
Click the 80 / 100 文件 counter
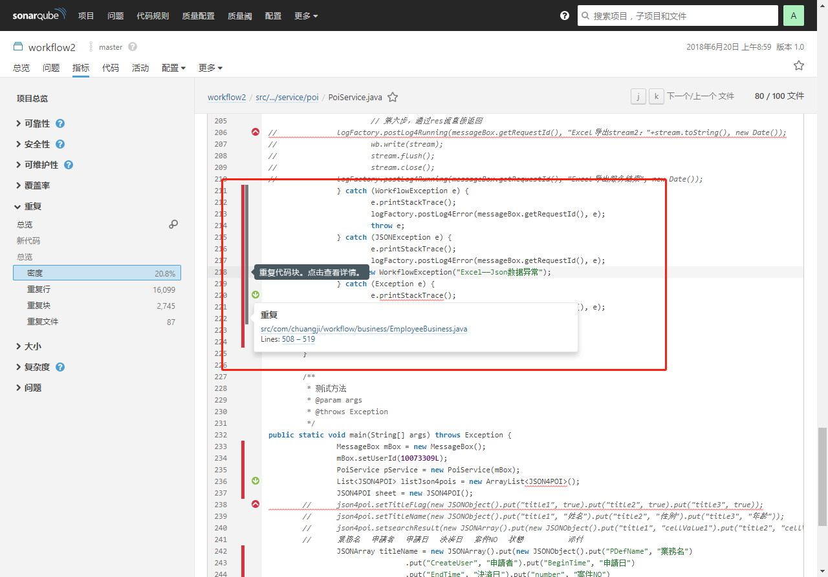click(x=779, y=96)
